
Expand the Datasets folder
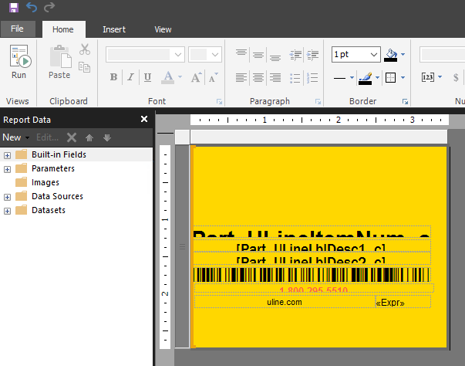7,211
